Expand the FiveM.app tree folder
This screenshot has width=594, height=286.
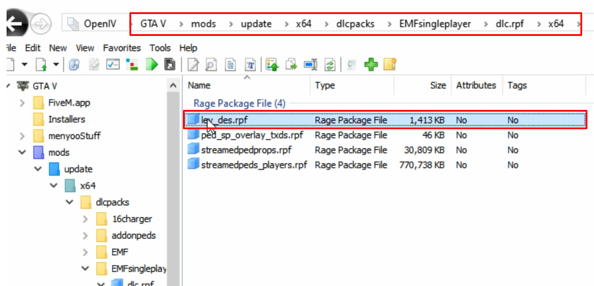pyautogui.click(x=22, y=103)
